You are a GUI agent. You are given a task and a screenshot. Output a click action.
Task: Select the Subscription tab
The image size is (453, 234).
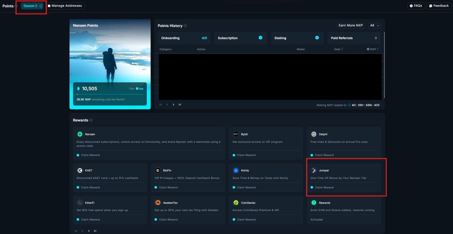240,38
